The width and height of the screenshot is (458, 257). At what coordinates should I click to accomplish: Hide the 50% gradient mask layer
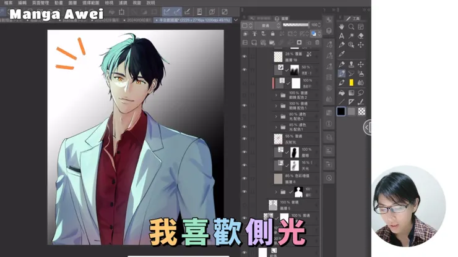click(x=244, y=70)
